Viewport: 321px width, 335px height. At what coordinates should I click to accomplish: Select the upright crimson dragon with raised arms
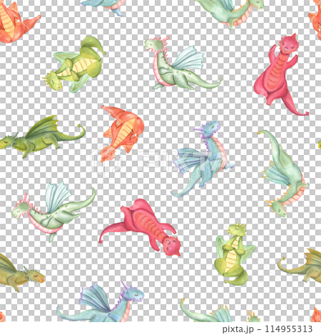[x=281, y=75]
